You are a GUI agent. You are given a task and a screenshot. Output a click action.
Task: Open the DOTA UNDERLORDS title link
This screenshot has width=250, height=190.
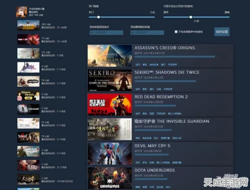click(x=155, y=170)
